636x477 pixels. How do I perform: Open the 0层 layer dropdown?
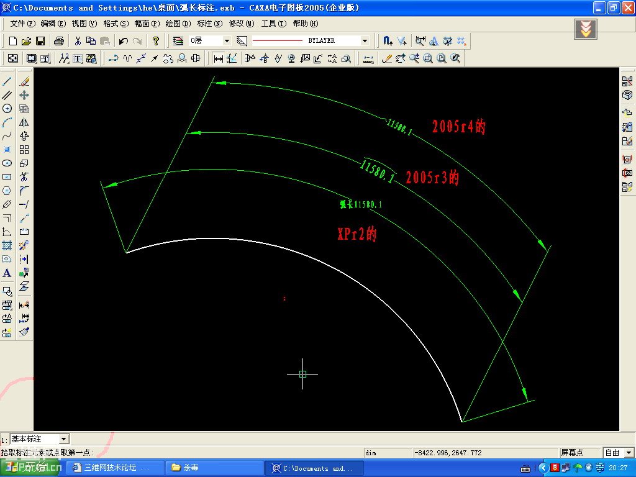click(x=227, y=40)
